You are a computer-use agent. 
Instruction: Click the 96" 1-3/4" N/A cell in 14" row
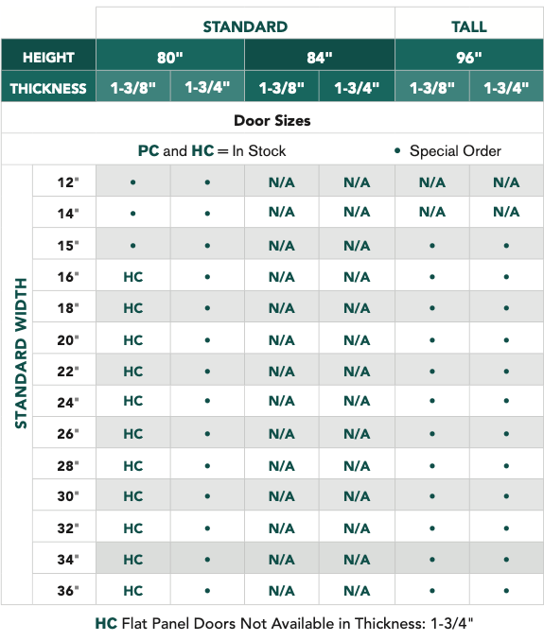(506, 212)
